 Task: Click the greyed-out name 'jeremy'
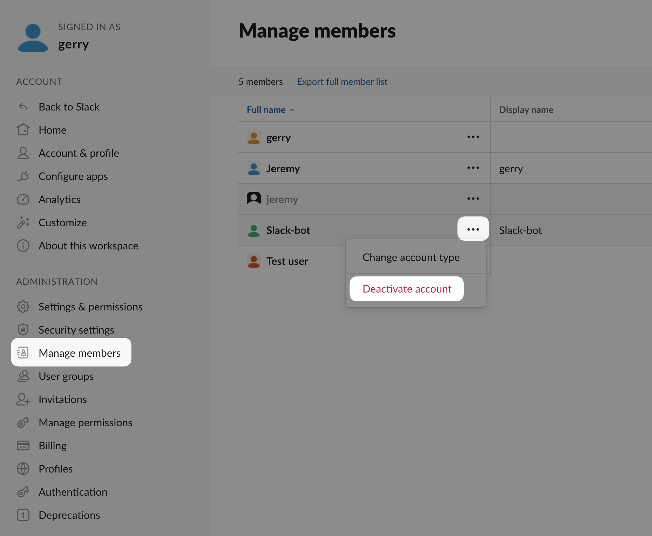coord(282,200)
